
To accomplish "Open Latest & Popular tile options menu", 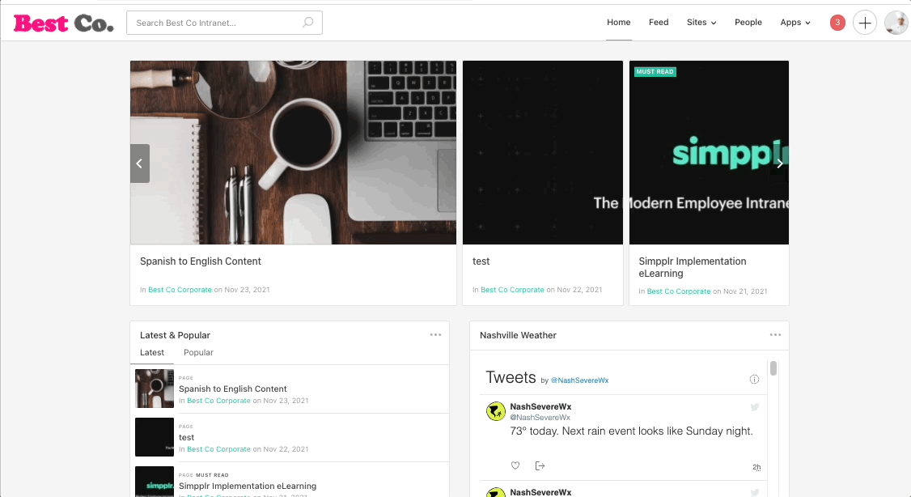I will point(435,335).
